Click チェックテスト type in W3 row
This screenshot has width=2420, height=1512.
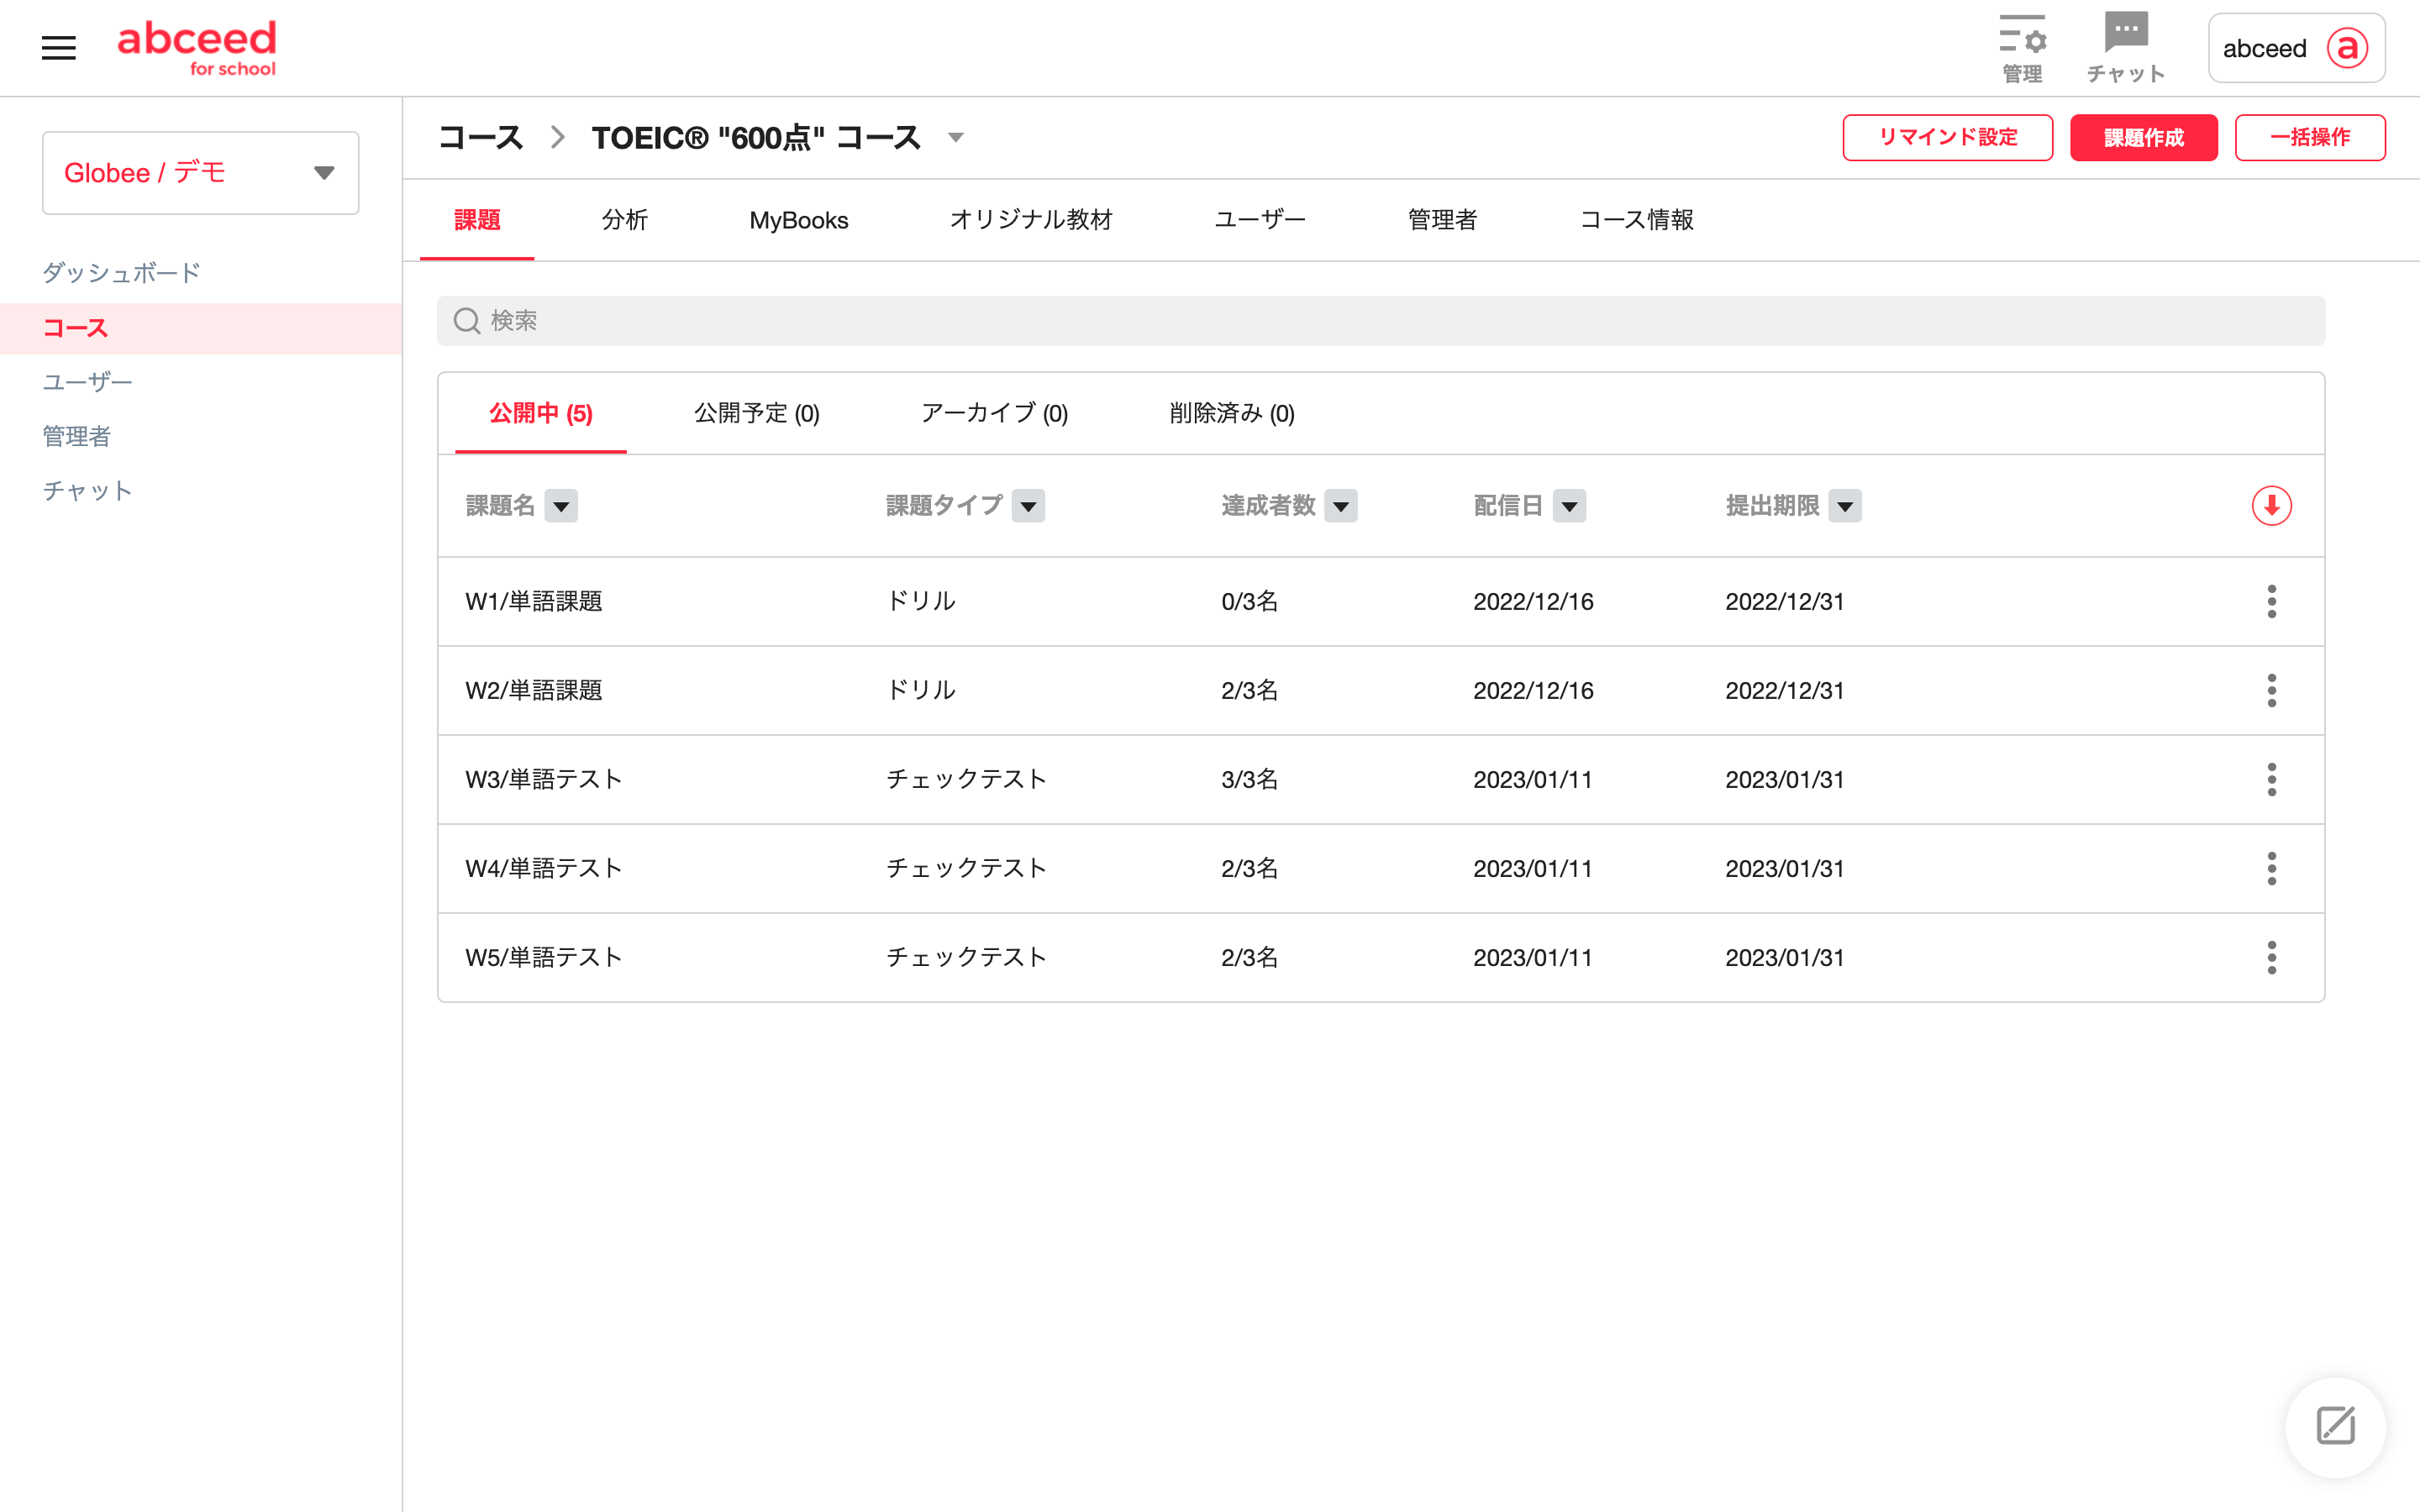(x=966, y=779)
